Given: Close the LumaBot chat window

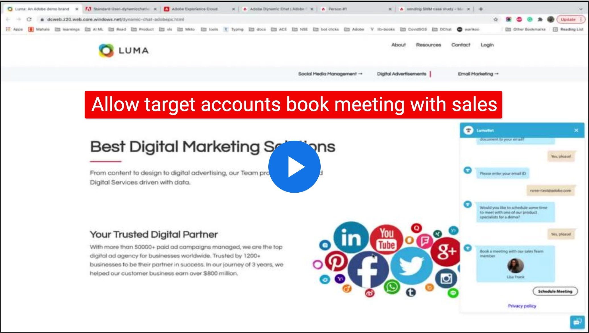Looking at the screenshot, I should pyautogui.click(x=576, y=130).
